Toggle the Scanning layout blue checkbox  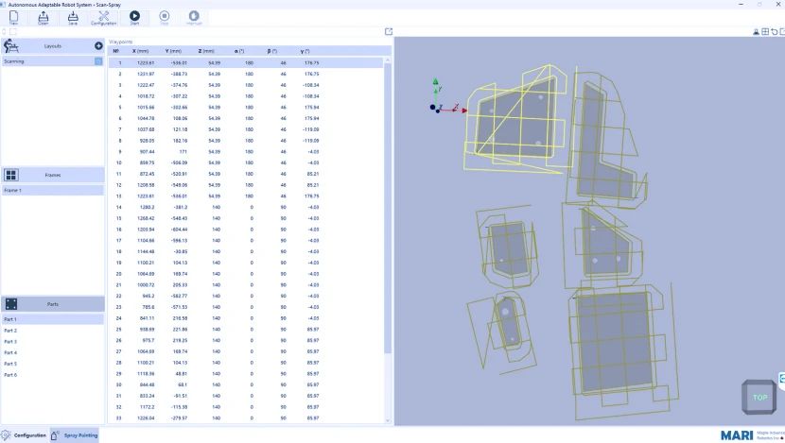point(98,61)
